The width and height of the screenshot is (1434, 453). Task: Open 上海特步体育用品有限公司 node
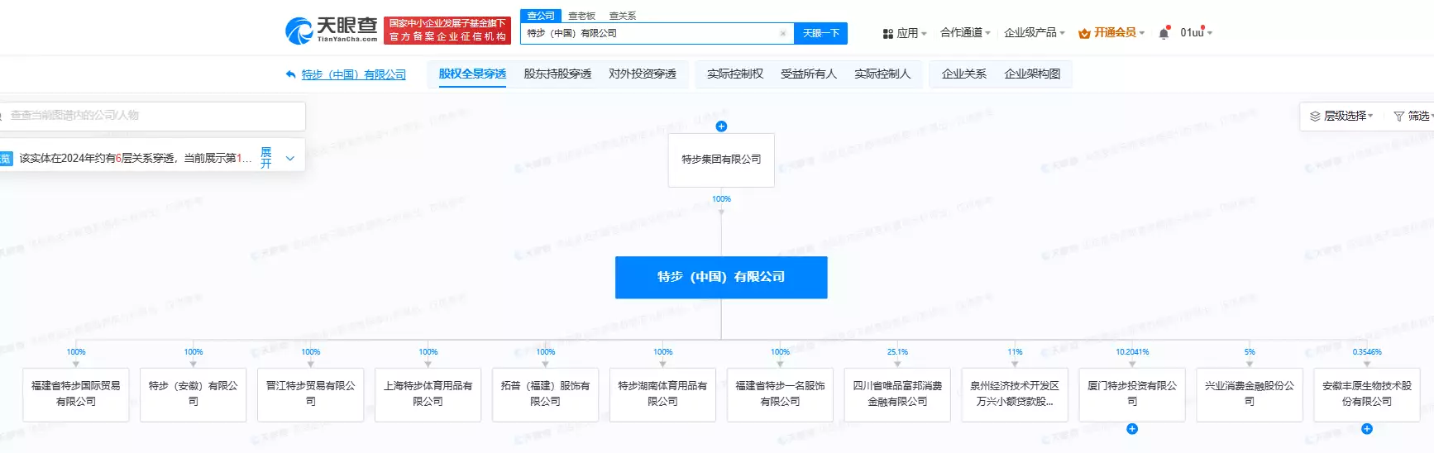tap(428, 394)
